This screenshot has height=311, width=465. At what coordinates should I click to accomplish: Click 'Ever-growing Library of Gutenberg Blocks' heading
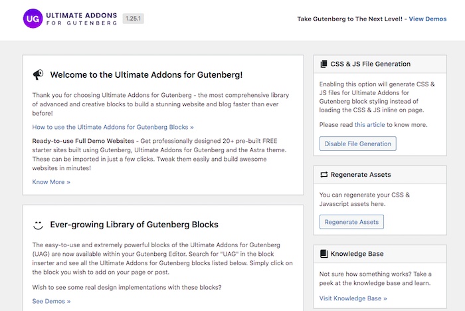tap(134, 225)
